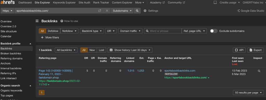Expand the Show history: Last 30 days dropdown
This screenshot has height=100, width=266.
(130, 50)
